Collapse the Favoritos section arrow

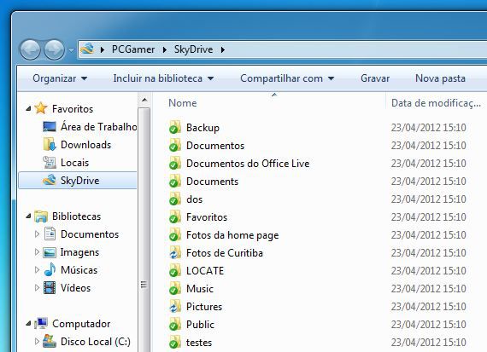tap(28, 108)
